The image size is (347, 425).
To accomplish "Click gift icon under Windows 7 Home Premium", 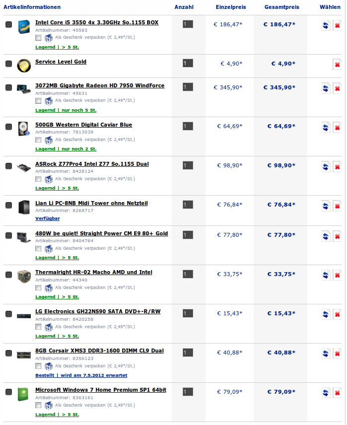I will coord(49,406).
